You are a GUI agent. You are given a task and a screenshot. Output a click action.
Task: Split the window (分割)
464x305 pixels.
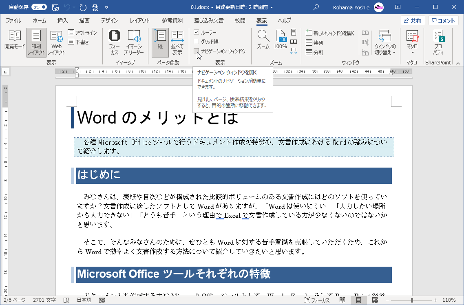tap(314, 53)
